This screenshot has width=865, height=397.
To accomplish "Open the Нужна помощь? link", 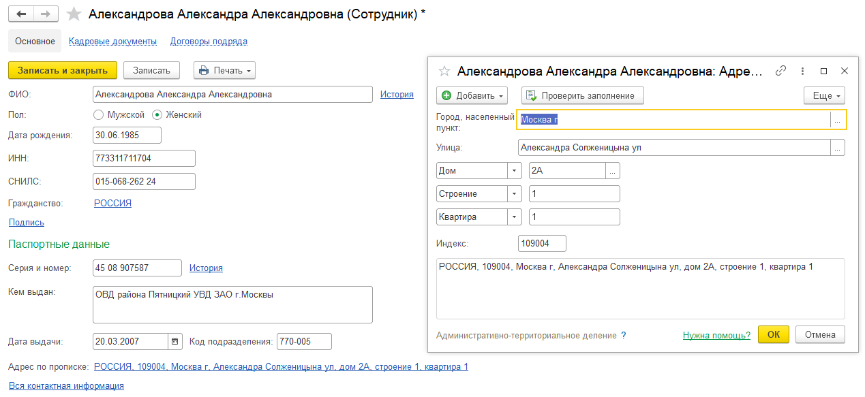I will point(716,336).
